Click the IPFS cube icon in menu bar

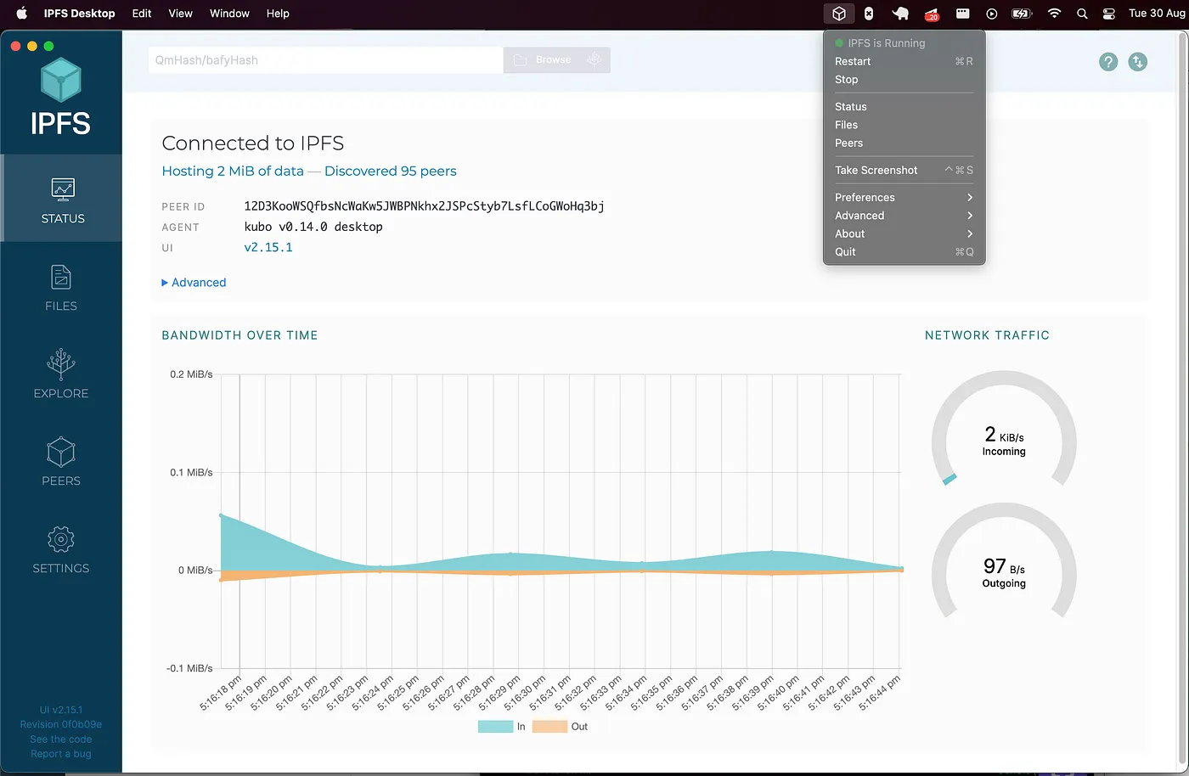click(839, 14)
